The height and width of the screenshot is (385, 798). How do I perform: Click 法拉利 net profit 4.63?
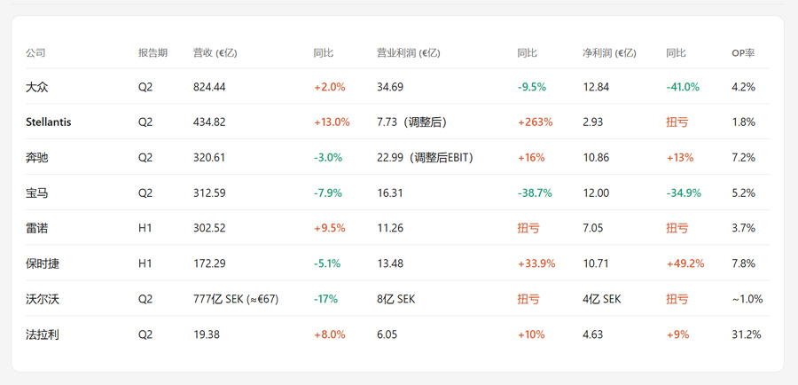click(593, 334)
